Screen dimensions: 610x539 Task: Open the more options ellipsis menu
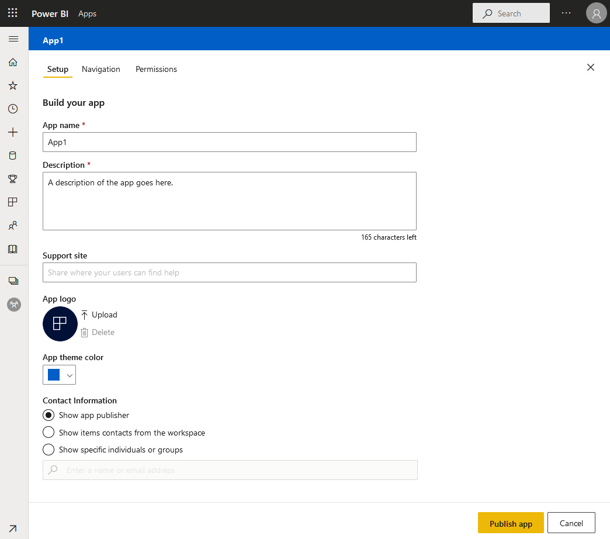tap(566, 13)
